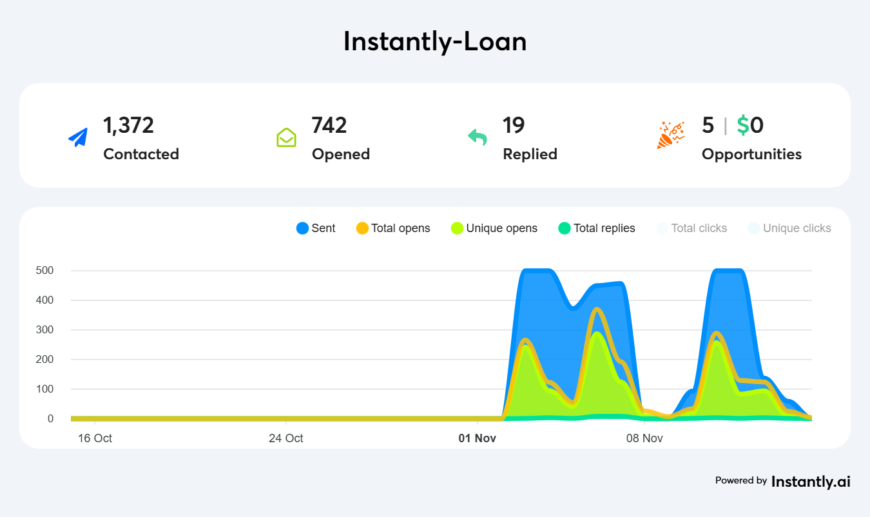Click the 24 Oct axis label
Image resolution: width=870 pixels, height=517 pixels.
285,438
